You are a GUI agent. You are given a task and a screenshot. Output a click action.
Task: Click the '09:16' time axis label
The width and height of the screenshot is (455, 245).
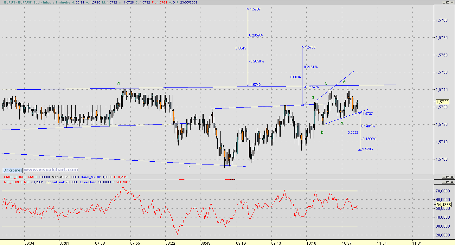click(x=241, y=243)
